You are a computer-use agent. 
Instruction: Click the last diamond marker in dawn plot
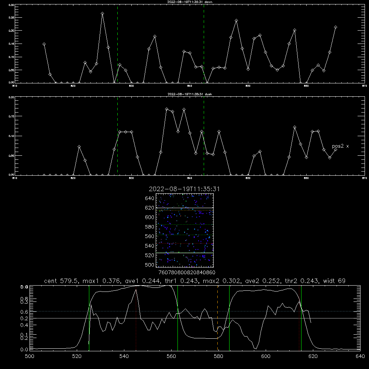(335, 27)
